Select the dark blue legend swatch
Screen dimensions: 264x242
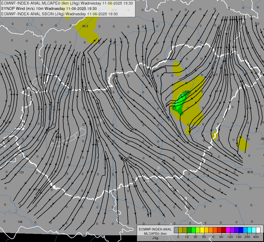241,230
